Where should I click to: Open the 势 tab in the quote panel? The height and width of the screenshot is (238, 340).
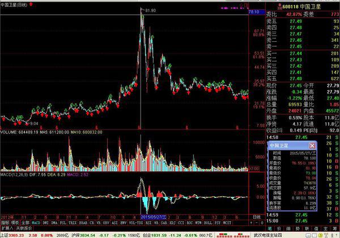point(297,228)
